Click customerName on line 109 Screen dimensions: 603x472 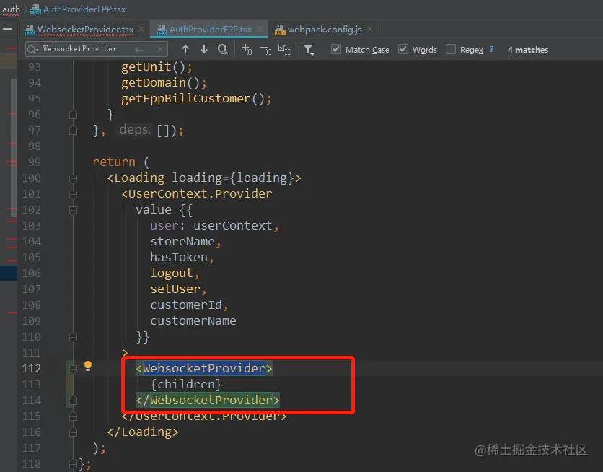193,321
